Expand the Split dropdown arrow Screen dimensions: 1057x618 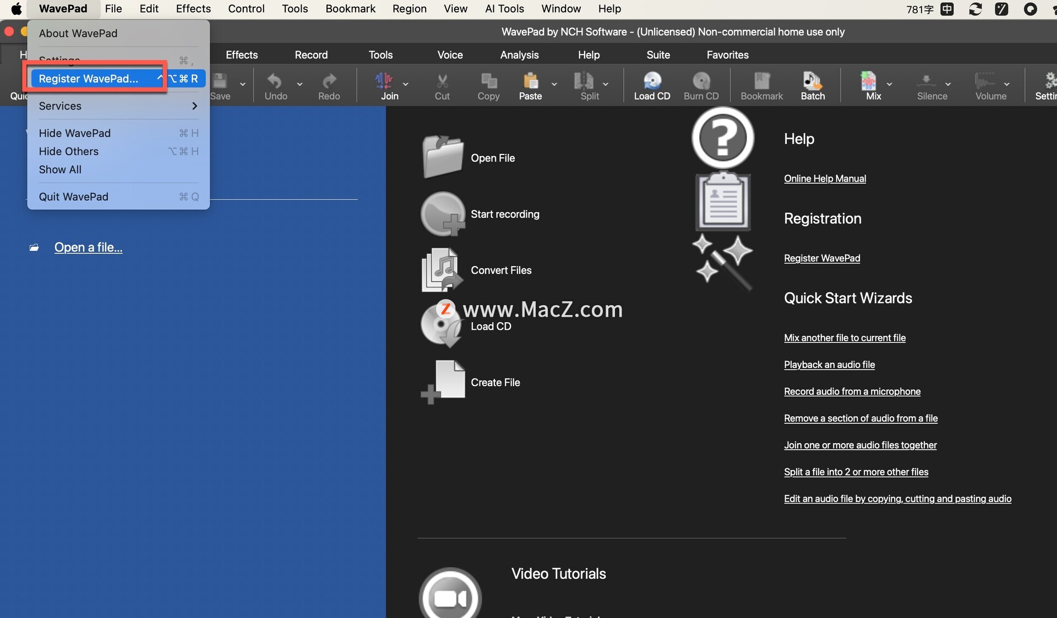pyautogui.click(x=606, y=84)
